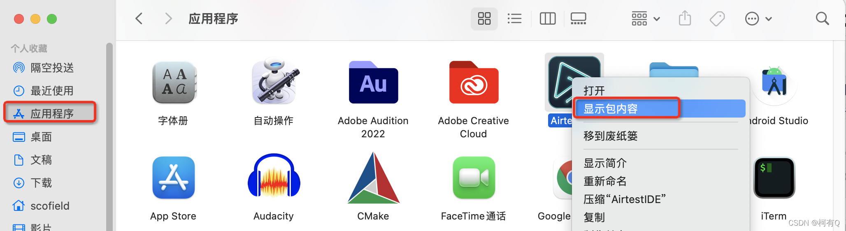Select the blue folder behind the context menu

tap(674, 69)
